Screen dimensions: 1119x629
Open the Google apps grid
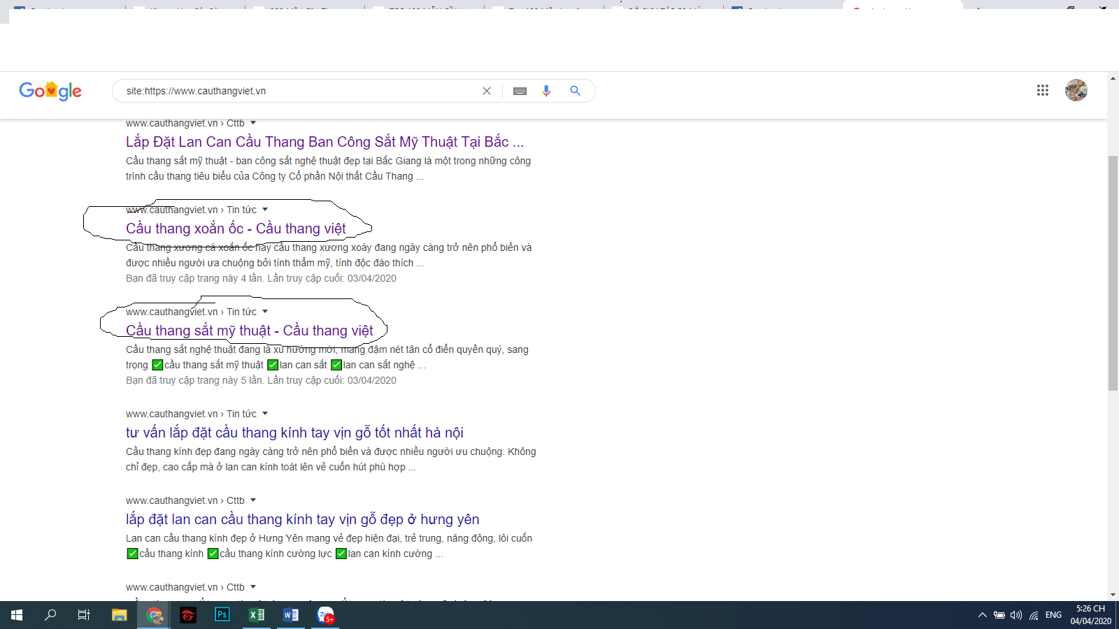(x=1043, y=90)
